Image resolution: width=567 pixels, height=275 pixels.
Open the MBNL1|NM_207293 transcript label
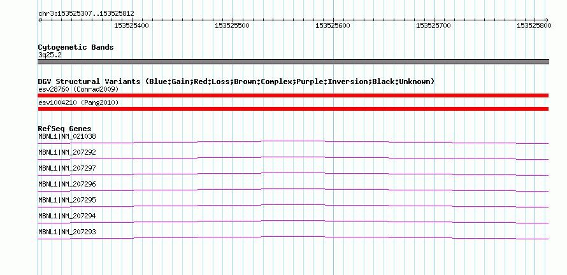[x=67, y=232]
